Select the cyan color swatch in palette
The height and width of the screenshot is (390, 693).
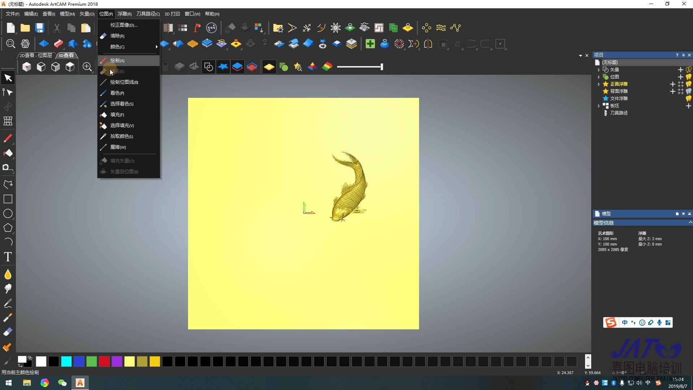point(66,361)
